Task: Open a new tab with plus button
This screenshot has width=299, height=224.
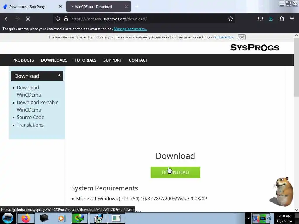Action: pos(137,7)
